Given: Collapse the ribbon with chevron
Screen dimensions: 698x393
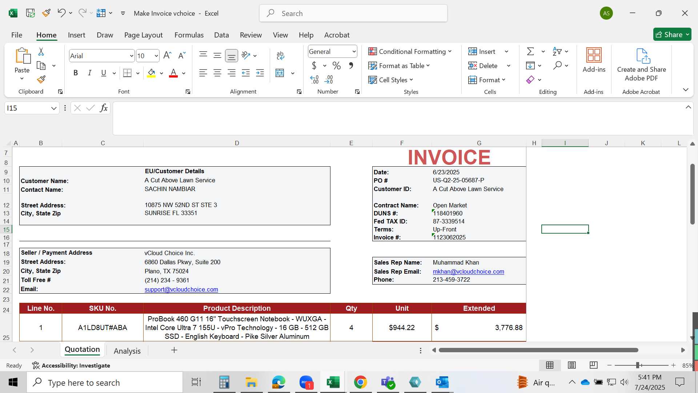Looking at the screenshot, I should (x=686, y=90).
